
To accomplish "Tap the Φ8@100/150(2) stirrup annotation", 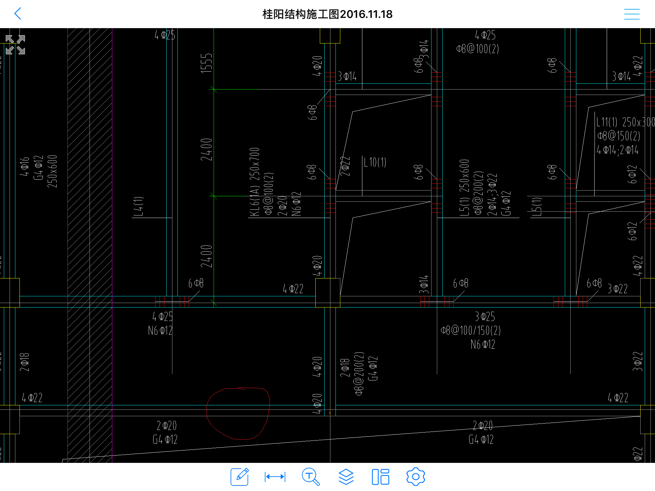I will pyautogui.click(x=471, y=330).
